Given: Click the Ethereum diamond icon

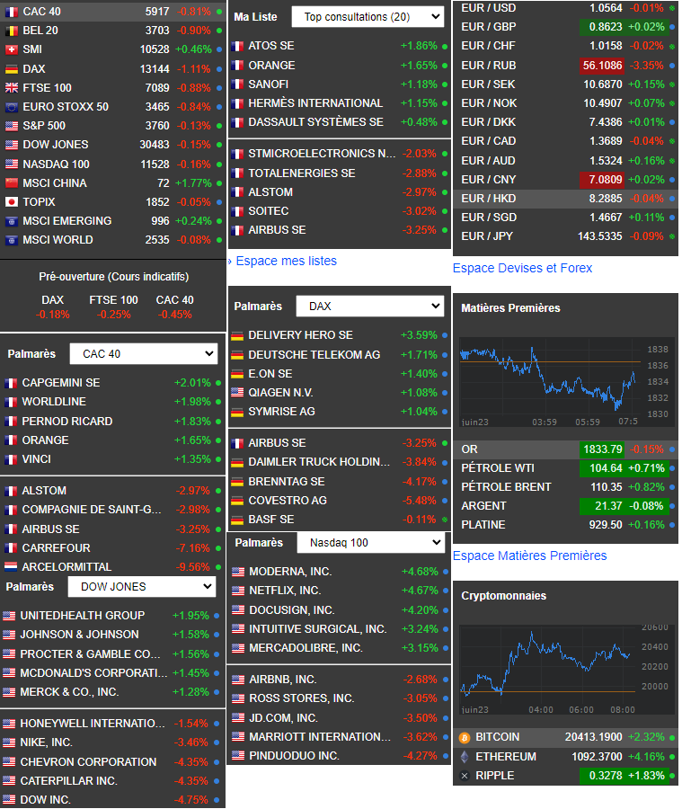Looking at the screenshot, I should [465, 757].
